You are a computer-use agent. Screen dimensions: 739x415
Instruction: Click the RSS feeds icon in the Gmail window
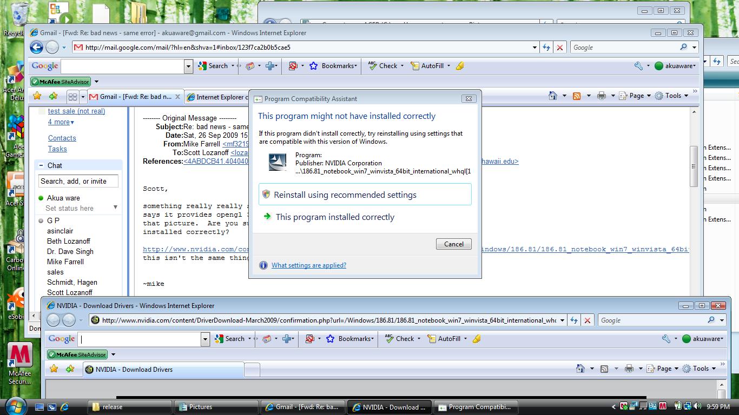pyautogui.click(x=577, y=96)
